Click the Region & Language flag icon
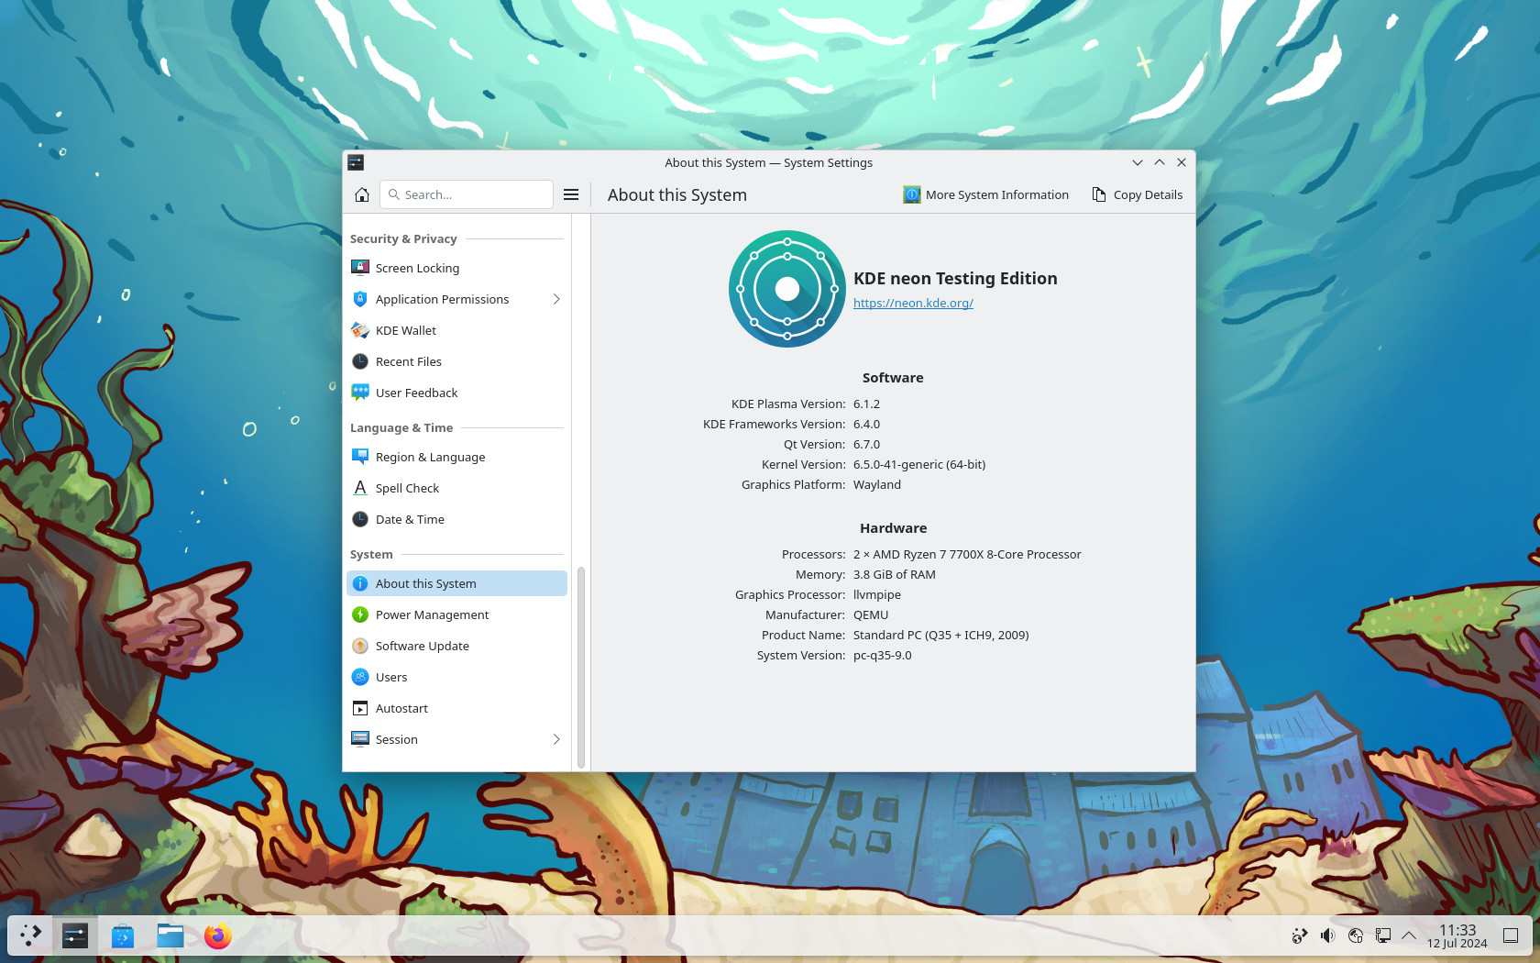The image size is (1540, 963). coord(360,457)
